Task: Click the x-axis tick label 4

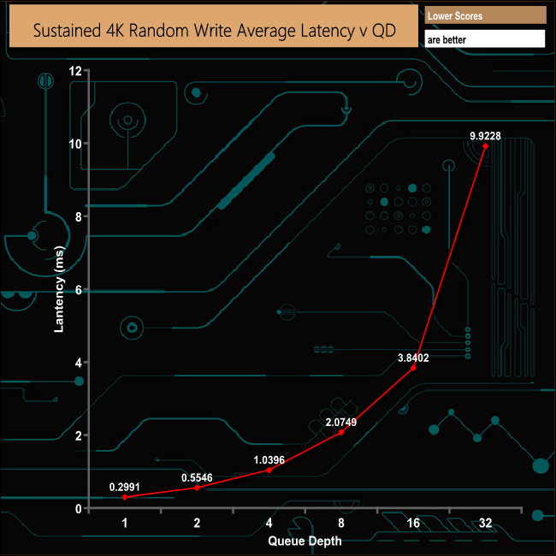Action: (x=269, y=523)
